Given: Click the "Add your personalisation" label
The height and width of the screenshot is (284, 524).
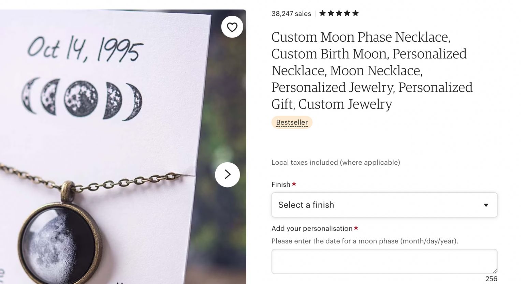Looking at the screenshot, I should [312, 228].
